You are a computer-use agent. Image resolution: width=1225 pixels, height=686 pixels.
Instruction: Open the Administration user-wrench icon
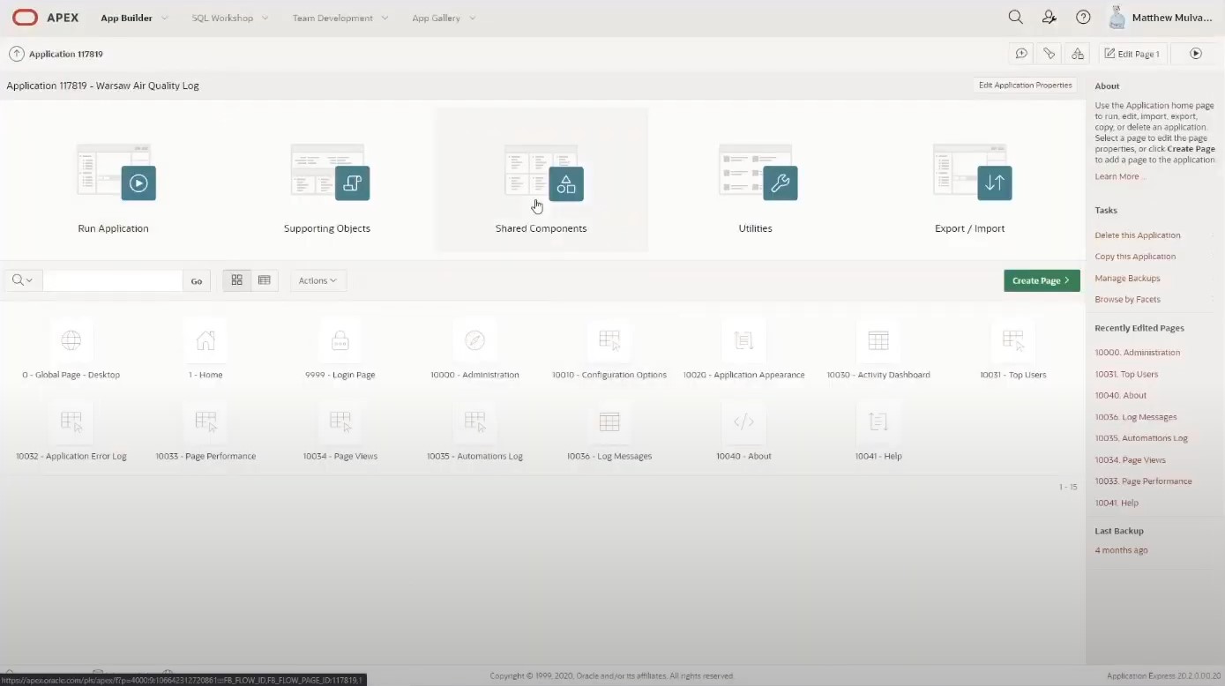tap(1049, 18)
